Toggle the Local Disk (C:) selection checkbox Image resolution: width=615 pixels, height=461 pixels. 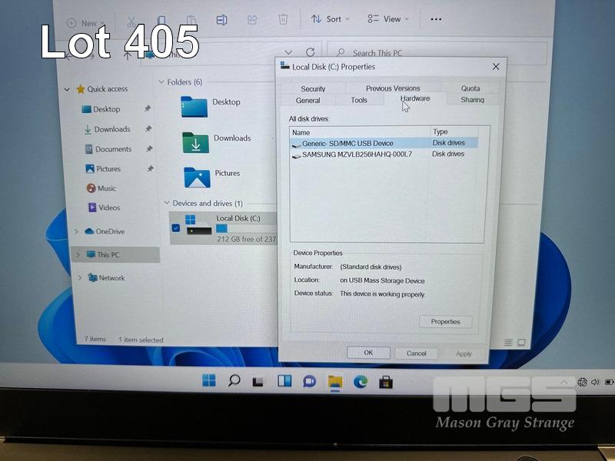point(176,227)
